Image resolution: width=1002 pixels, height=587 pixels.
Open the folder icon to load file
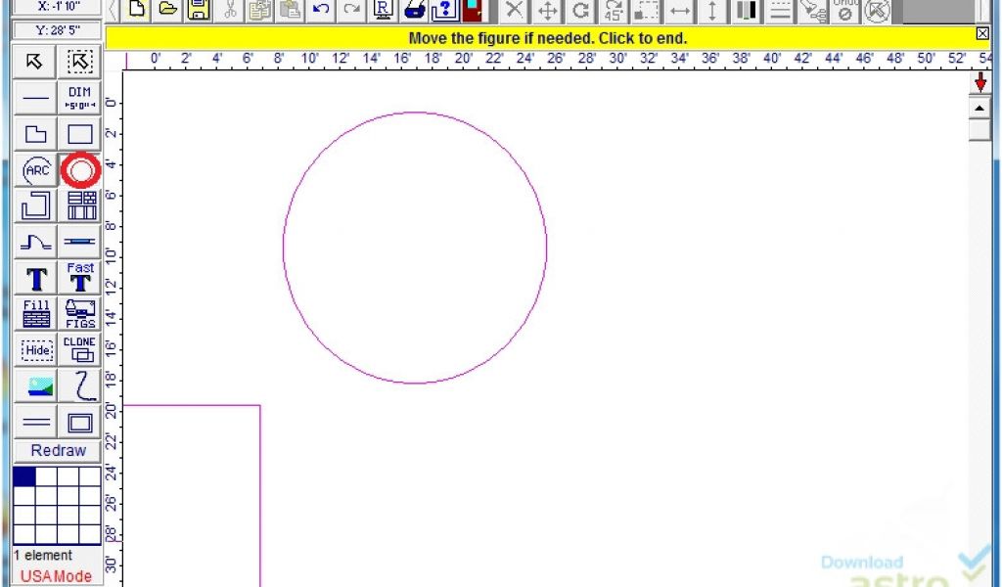coord(168,11)
